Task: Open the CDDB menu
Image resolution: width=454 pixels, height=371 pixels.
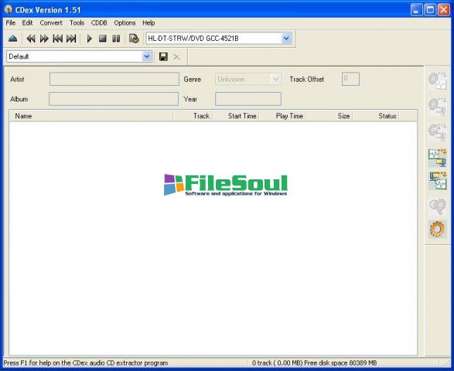Action: point(99,23)
